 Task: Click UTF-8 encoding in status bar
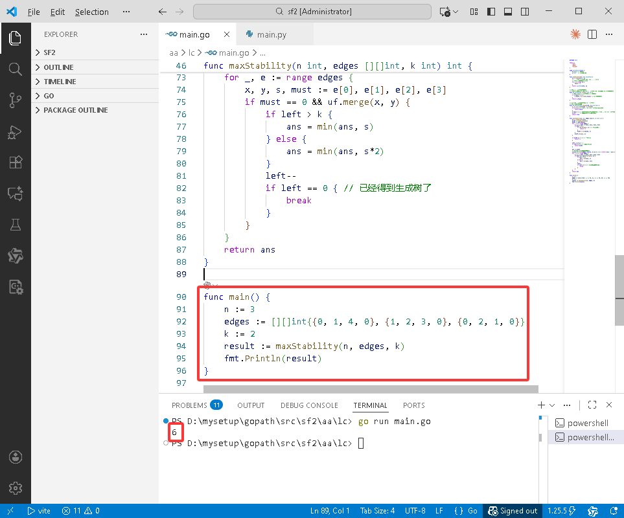click(415, 511)
